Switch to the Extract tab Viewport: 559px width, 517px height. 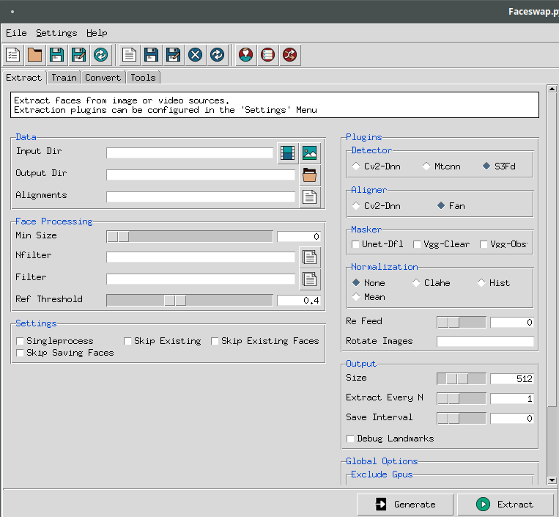pos(24,78)
